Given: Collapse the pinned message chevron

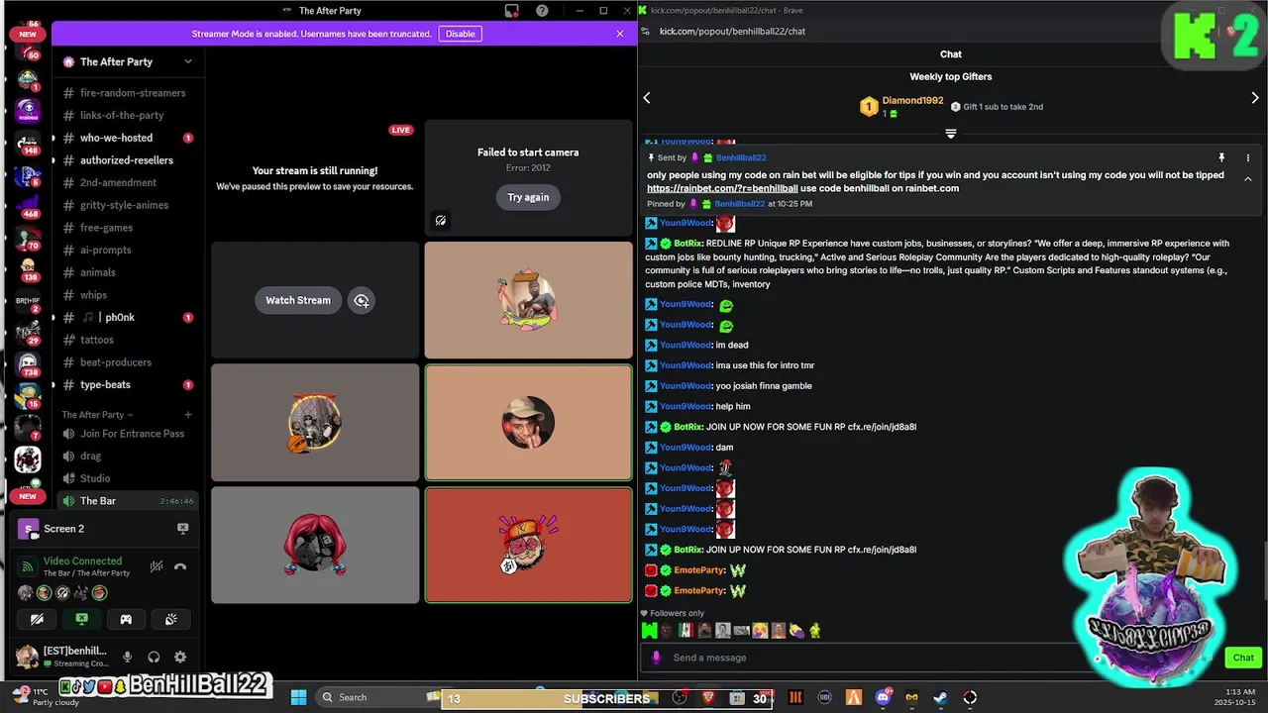Looking at the screenshot, I should coord(1248,179).
